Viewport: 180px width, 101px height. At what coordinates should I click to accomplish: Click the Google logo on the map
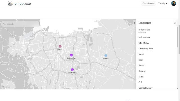[5, 87]
